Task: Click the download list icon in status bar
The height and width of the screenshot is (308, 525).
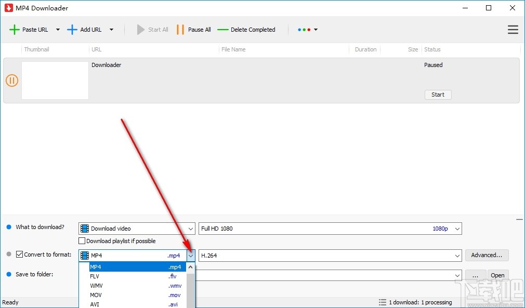Action: [383, 302]
